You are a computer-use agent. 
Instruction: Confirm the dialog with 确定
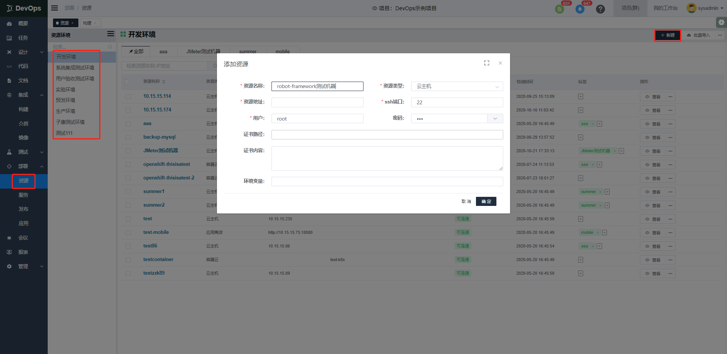point(486,201)
